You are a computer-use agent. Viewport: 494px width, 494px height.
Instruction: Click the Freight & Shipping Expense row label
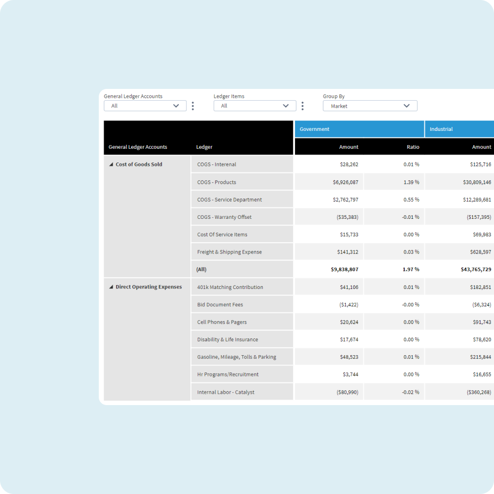click(x=229, y=252)
